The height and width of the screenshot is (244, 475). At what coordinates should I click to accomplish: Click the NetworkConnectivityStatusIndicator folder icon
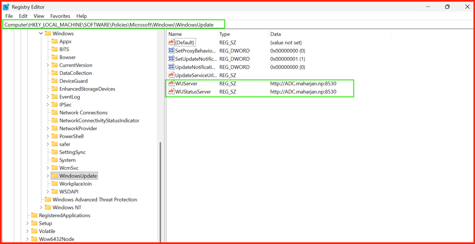click(x=54, y=120)
